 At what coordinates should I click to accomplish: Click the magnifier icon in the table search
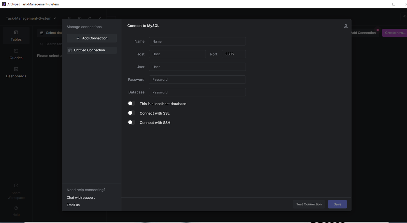[x=42, y=44]
